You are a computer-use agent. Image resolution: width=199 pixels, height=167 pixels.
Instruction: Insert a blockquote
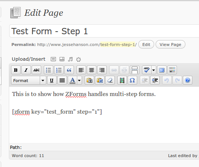coord(69,70)
